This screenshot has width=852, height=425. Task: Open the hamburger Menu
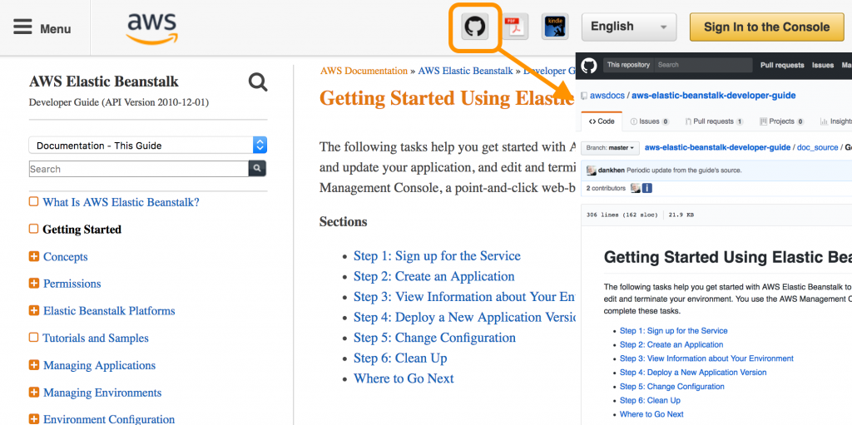pos(42,27)
